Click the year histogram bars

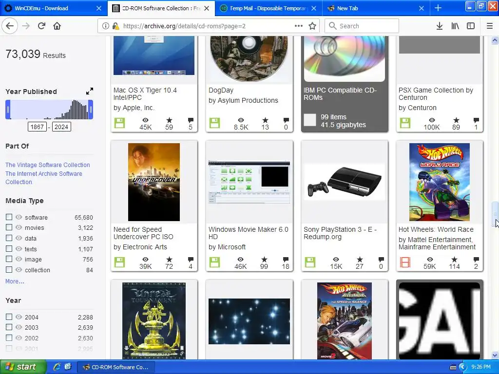pos(49,110)
